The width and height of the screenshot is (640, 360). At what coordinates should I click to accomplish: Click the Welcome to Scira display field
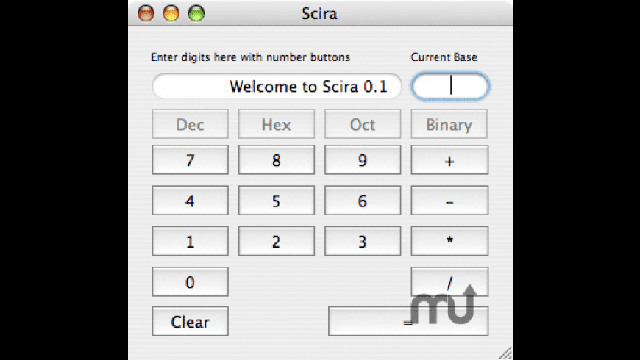tap(277, 86)
